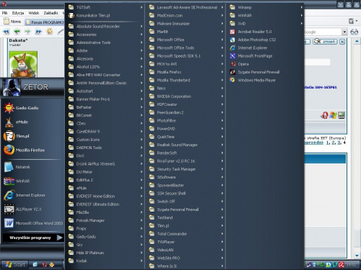Open the Google search box dropdown arrow
The width and height of the screenshot is (361, 270).
tap(344, 32)
